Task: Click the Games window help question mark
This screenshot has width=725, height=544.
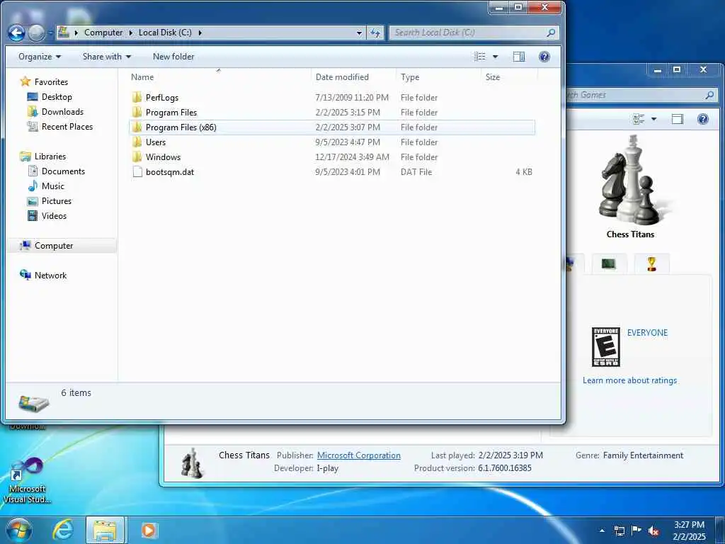Action: [703, 119]
